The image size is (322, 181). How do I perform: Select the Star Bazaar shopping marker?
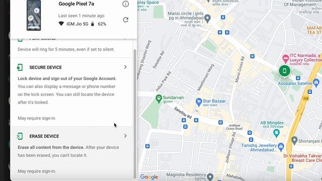[199, 102]
